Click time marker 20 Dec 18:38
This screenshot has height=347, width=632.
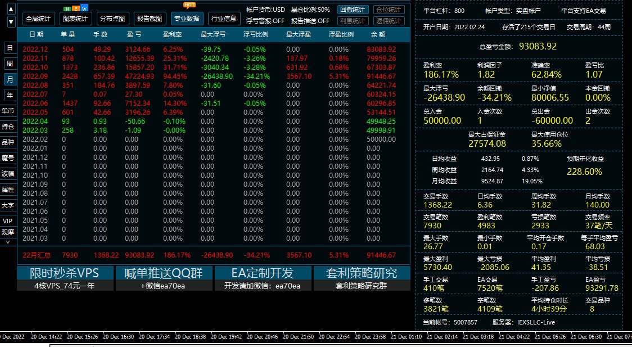click(x=191, y=336)
